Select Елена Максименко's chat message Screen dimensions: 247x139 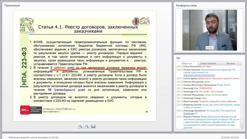tap(194, 66)
